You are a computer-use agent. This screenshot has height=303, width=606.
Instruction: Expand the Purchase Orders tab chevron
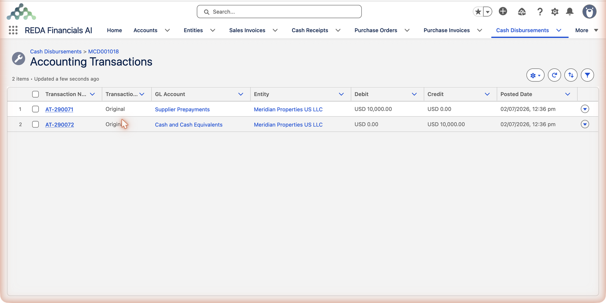point(407,30)
